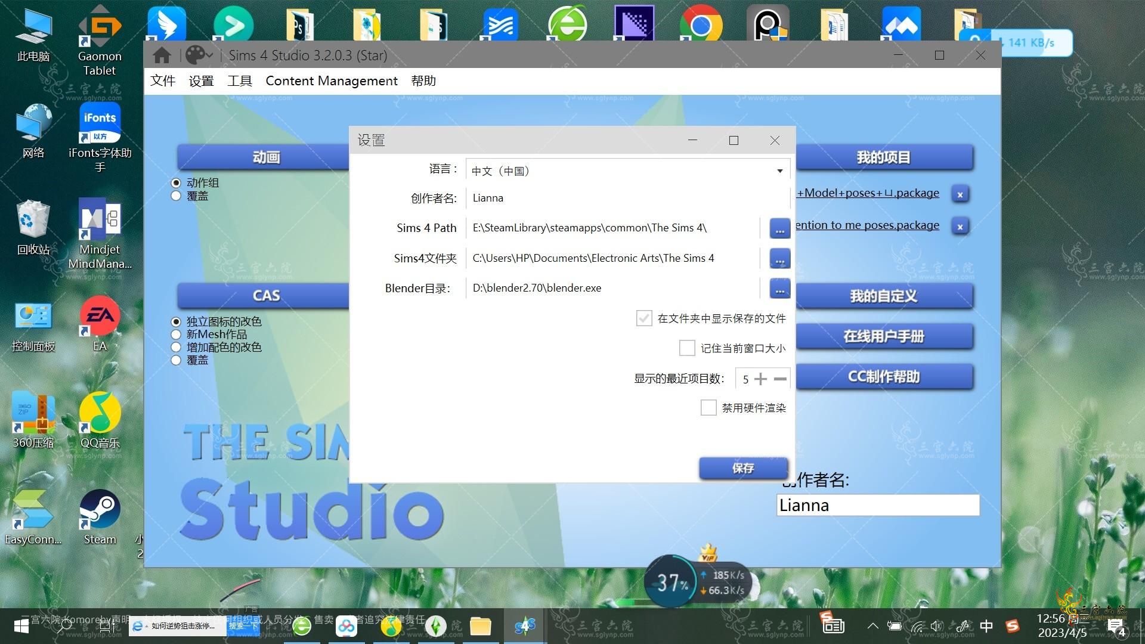1145x644 pixels.
Task: Open the 设置 menu
Action: coord(201,80)
